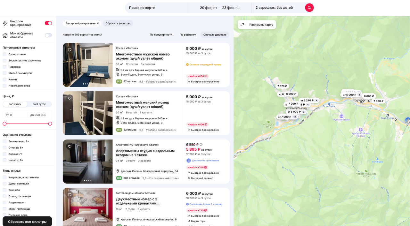The image size is (410, 226).
Task: Disable the Быстрое бронирование toggle
Action: coord(48,23)
